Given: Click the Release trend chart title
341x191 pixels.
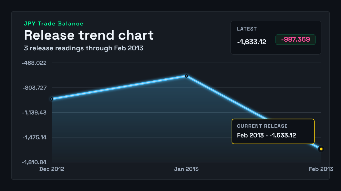Looking at the screenshot, I should tap(89, 35).
